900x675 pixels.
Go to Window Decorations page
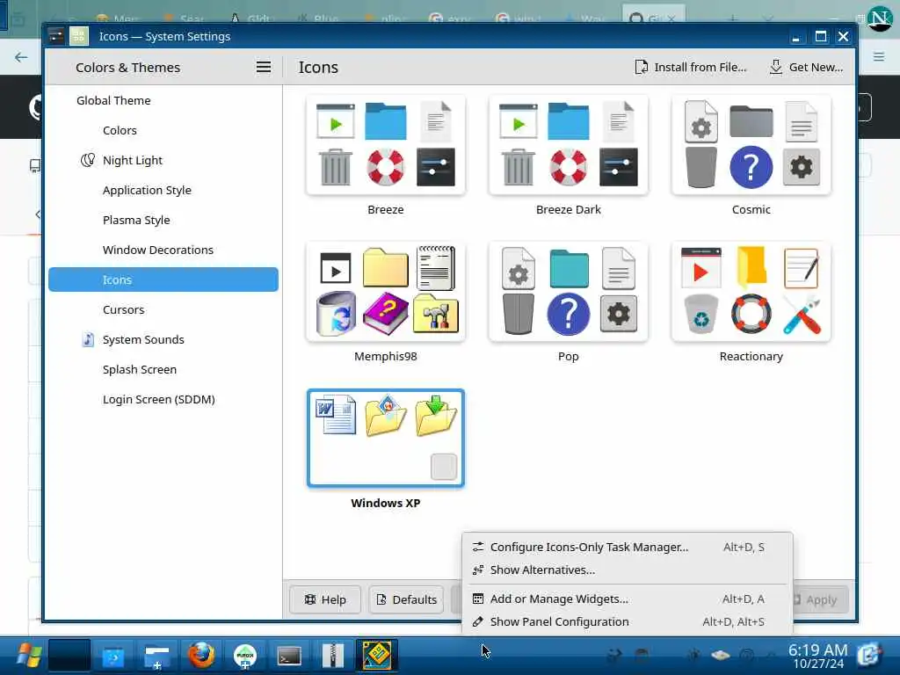click(163, 250)
